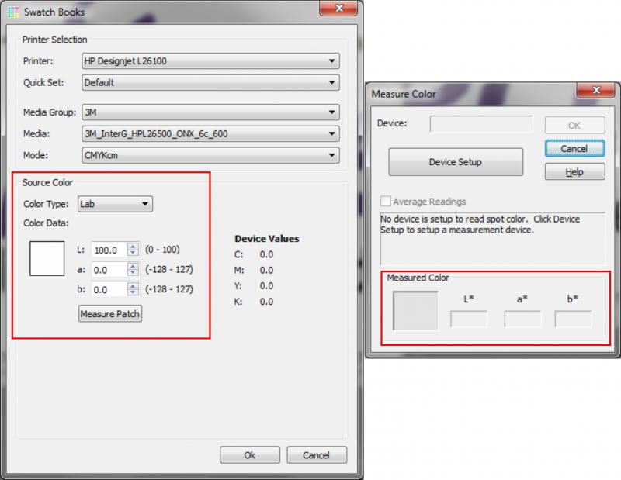The height and width of the screenshot is (480, 621).
Task: Click the b value input field
Action: 109,289
